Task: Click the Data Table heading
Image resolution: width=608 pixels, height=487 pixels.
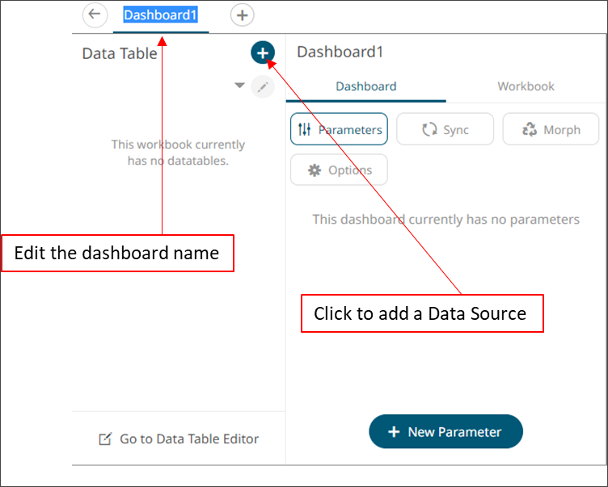Action: (120, 53)
